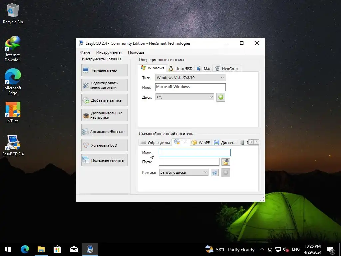The width and height of the screenshot is (341, 256).
Task: Maximize the EasyBCD window
Action: 242,43
